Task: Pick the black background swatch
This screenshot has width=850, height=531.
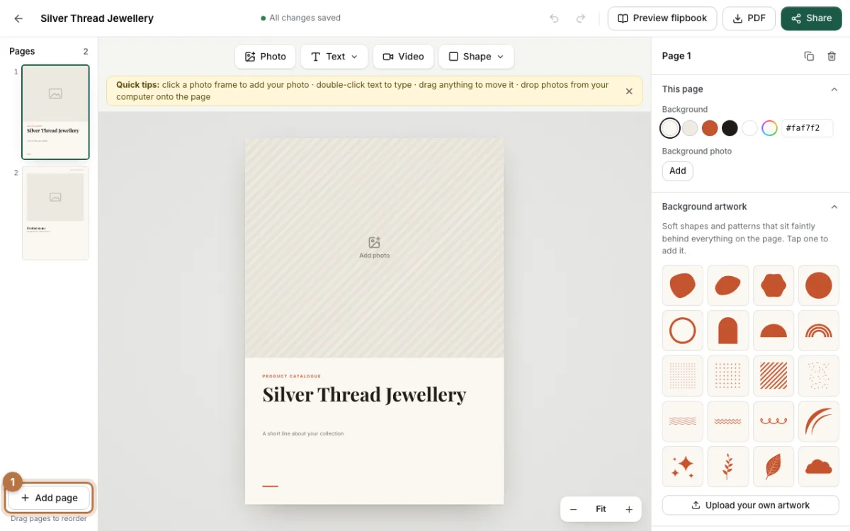Action: 730,128
